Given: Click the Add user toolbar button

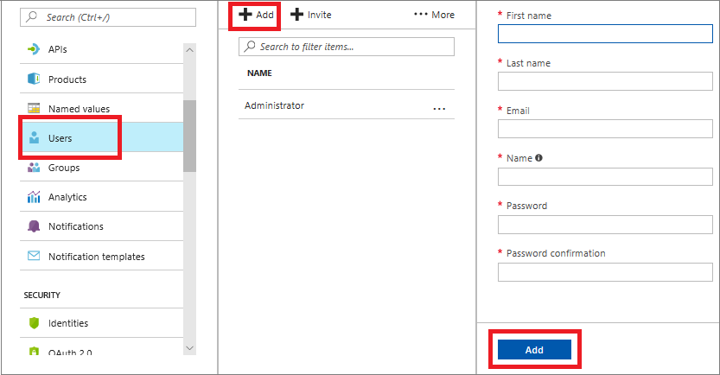Looking at the screenshot, I should pyautogui.click(x=257, y=15).
